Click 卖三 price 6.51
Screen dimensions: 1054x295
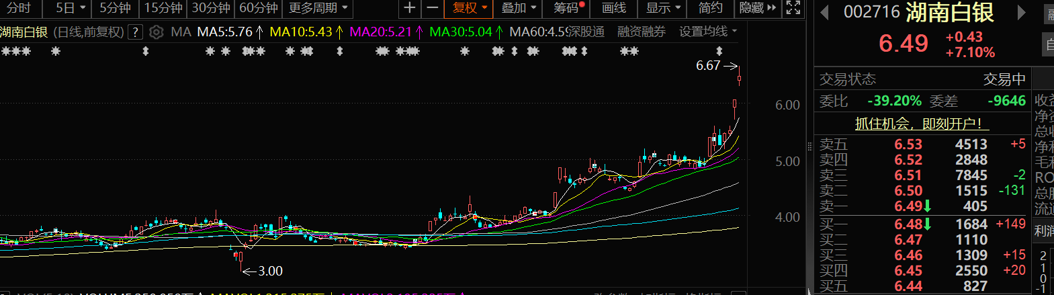tap(908, 175)
